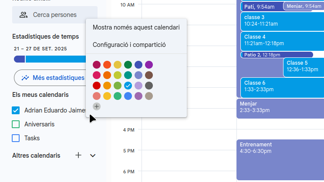Click the add custom color plus icon
Image resolution: width=324 pixels, height=182 pixels.
point(97,106)
